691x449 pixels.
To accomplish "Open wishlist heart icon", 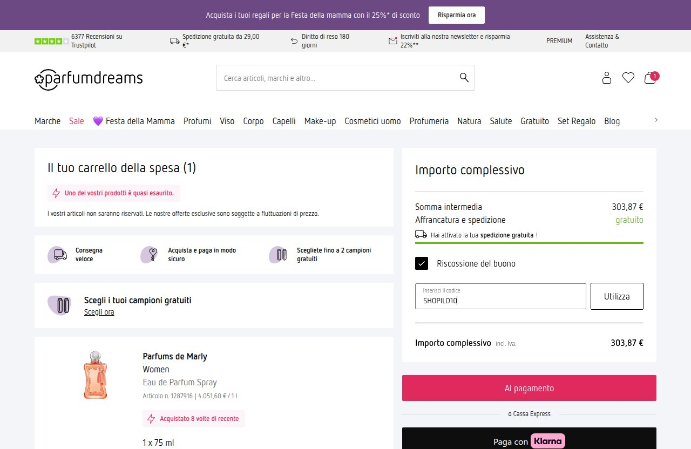I will tap(628, 78).
